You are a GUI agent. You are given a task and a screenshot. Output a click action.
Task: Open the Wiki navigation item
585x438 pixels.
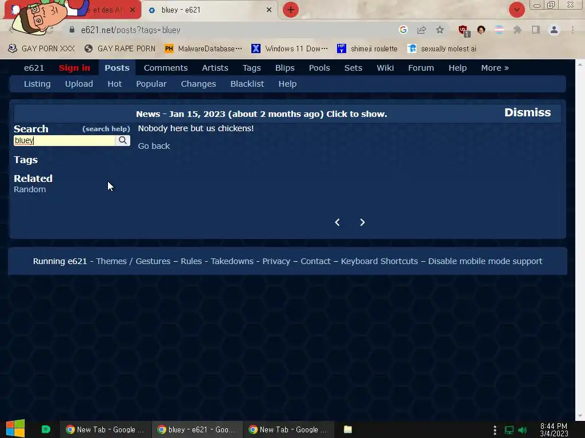click(385, 68)
